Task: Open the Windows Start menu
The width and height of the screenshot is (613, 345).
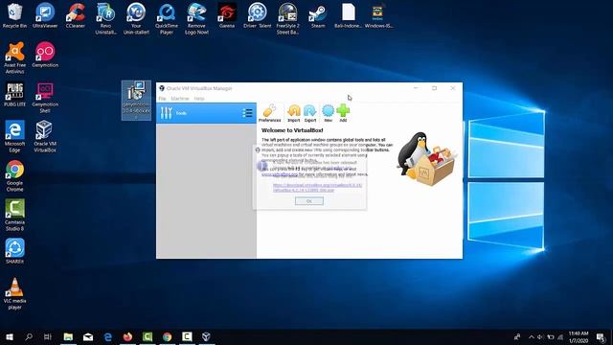Action: [10, 336]
